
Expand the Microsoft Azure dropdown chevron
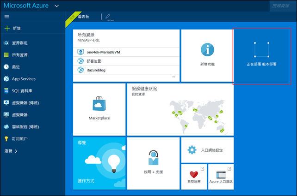56,6
